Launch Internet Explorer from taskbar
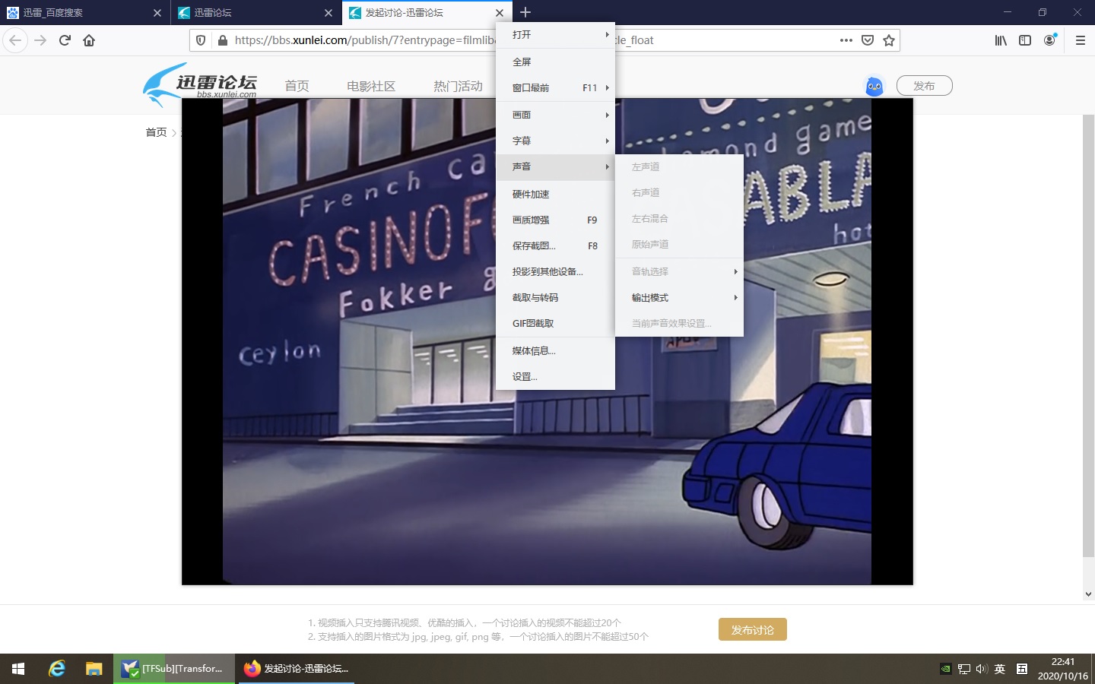Image resolution: width=1095 pixels, height=684 pixels. coord(57,669)
